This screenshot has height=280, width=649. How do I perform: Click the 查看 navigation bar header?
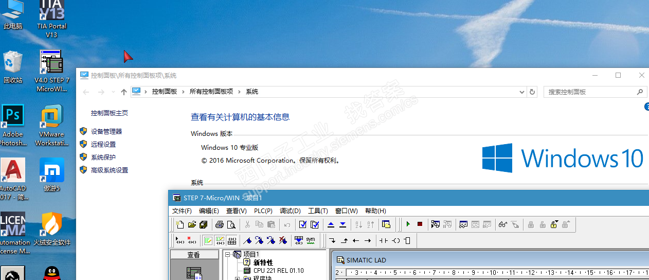193,255
